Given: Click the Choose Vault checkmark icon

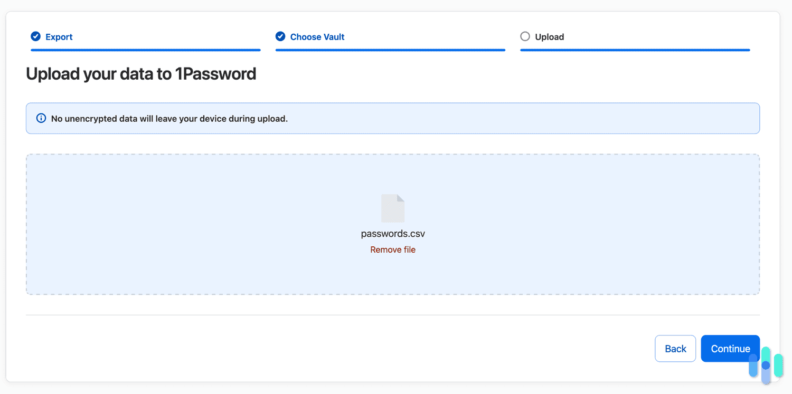Looking at the screenshot, I should [280, 36].
